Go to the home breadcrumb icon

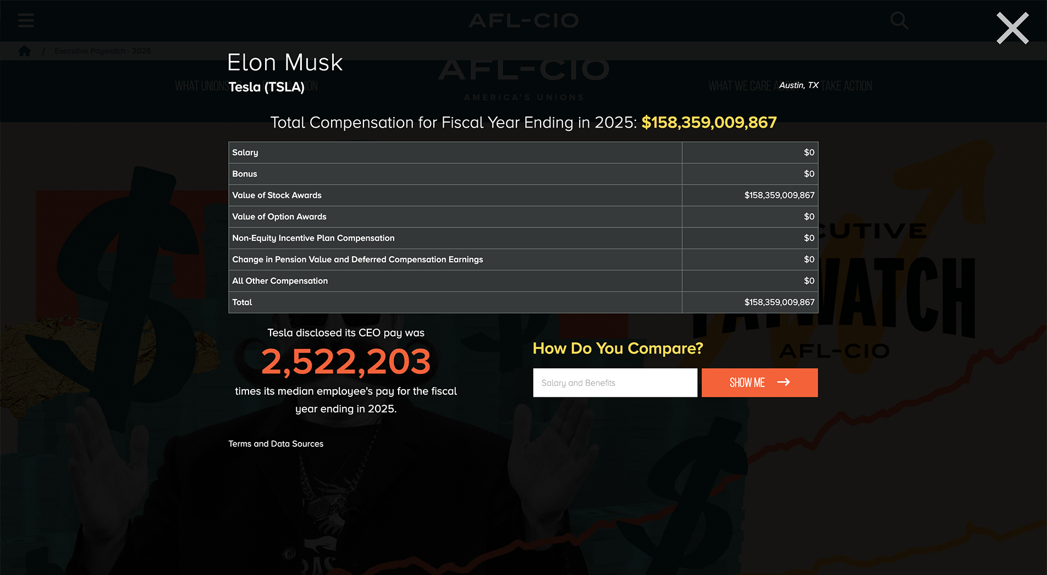[x=25, y=51]
